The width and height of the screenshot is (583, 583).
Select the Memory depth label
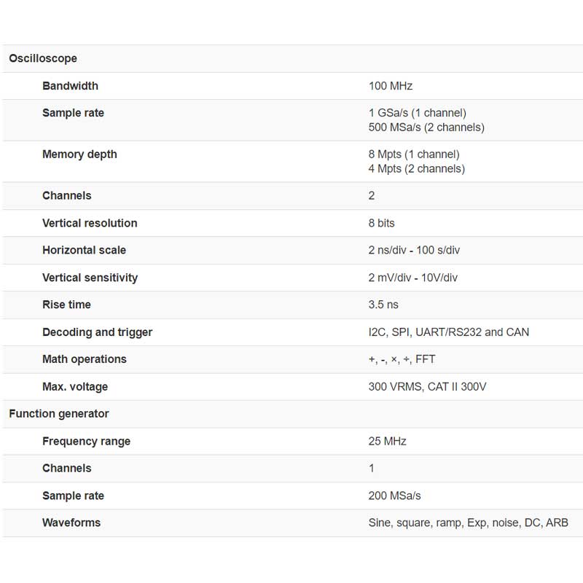(x=79, y=154)
